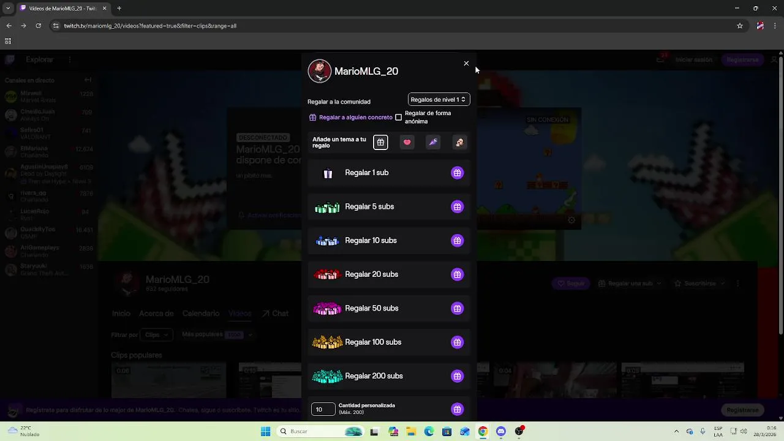Open Outlook from taskbar

click(x=465, y=431)
